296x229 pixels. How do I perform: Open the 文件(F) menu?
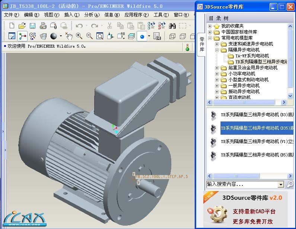11,15
